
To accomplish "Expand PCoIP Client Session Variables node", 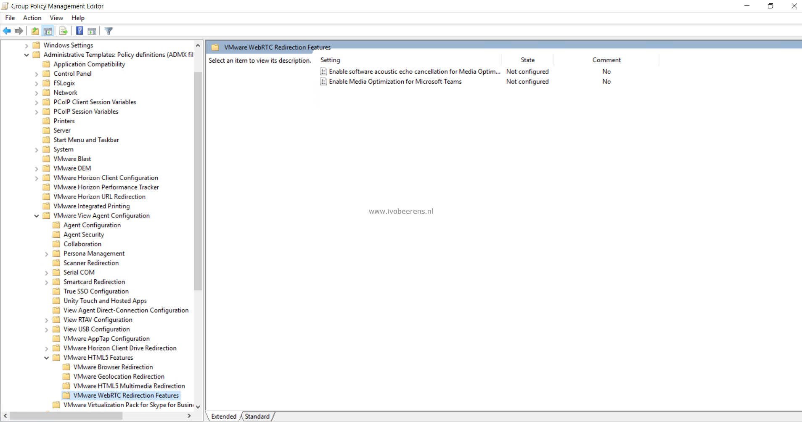I will (x=37, y=102).
